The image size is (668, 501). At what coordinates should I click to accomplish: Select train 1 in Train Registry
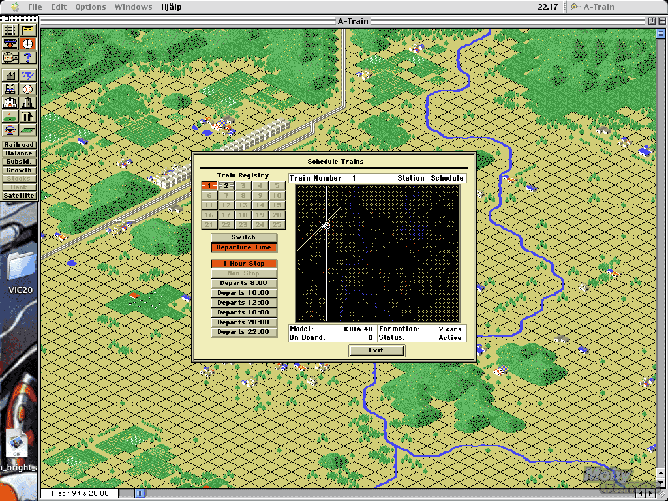click(x=209, y=186)
